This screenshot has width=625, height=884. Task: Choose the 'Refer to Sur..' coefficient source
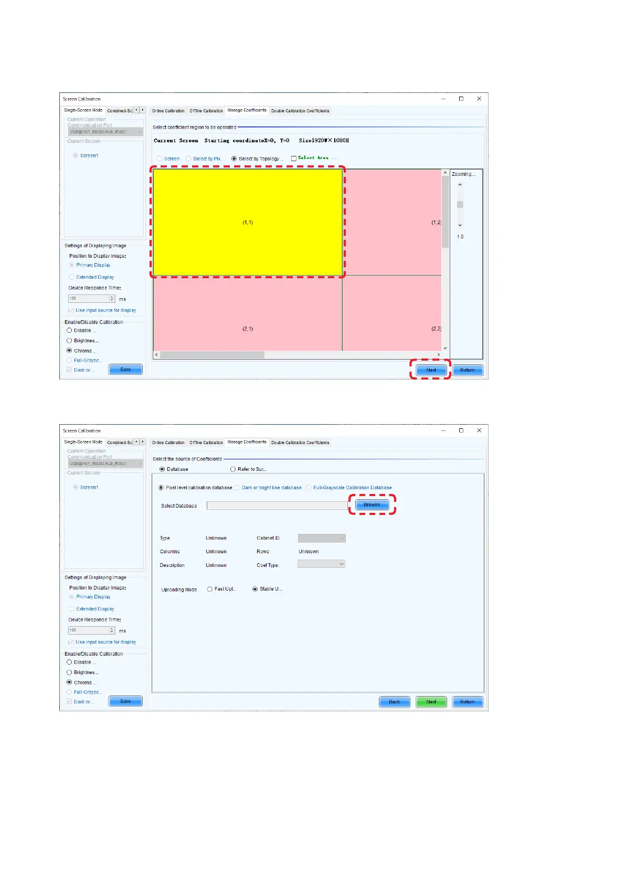[233, 469]
